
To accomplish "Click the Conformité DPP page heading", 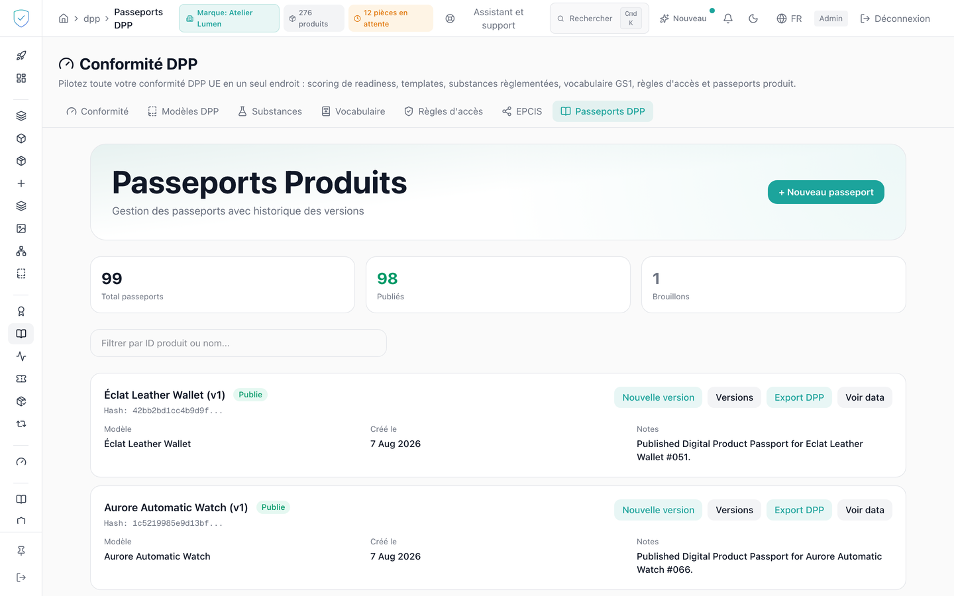I will point(138,64).
